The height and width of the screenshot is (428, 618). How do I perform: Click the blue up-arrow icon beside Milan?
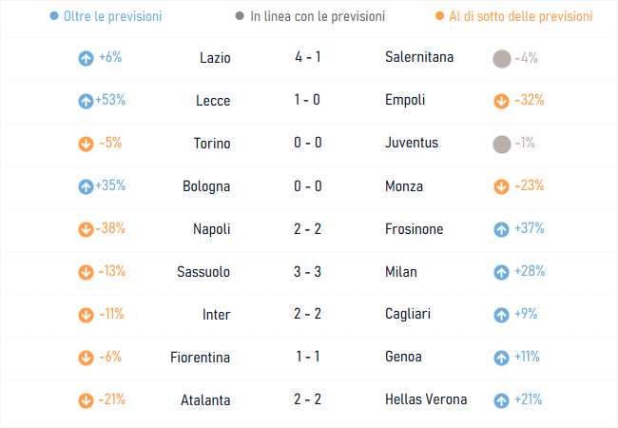[501, 272]
